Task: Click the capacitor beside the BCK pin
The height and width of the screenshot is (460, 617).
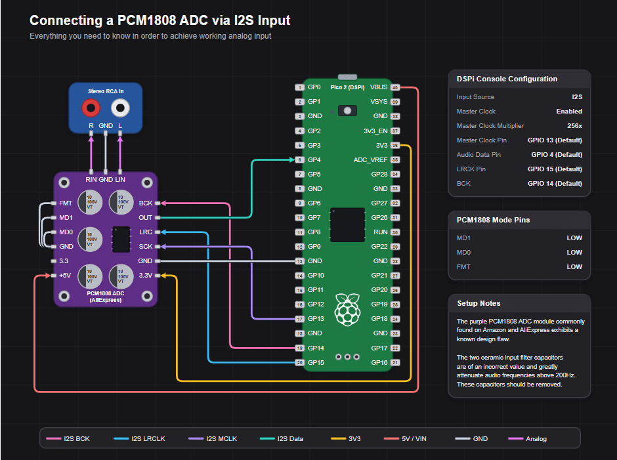Action: [121, 202]
